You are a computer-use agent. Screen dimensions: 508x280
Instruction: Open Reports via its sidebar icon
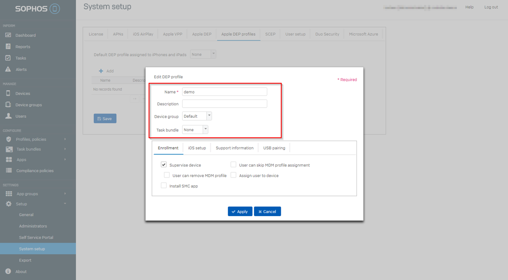8,47
